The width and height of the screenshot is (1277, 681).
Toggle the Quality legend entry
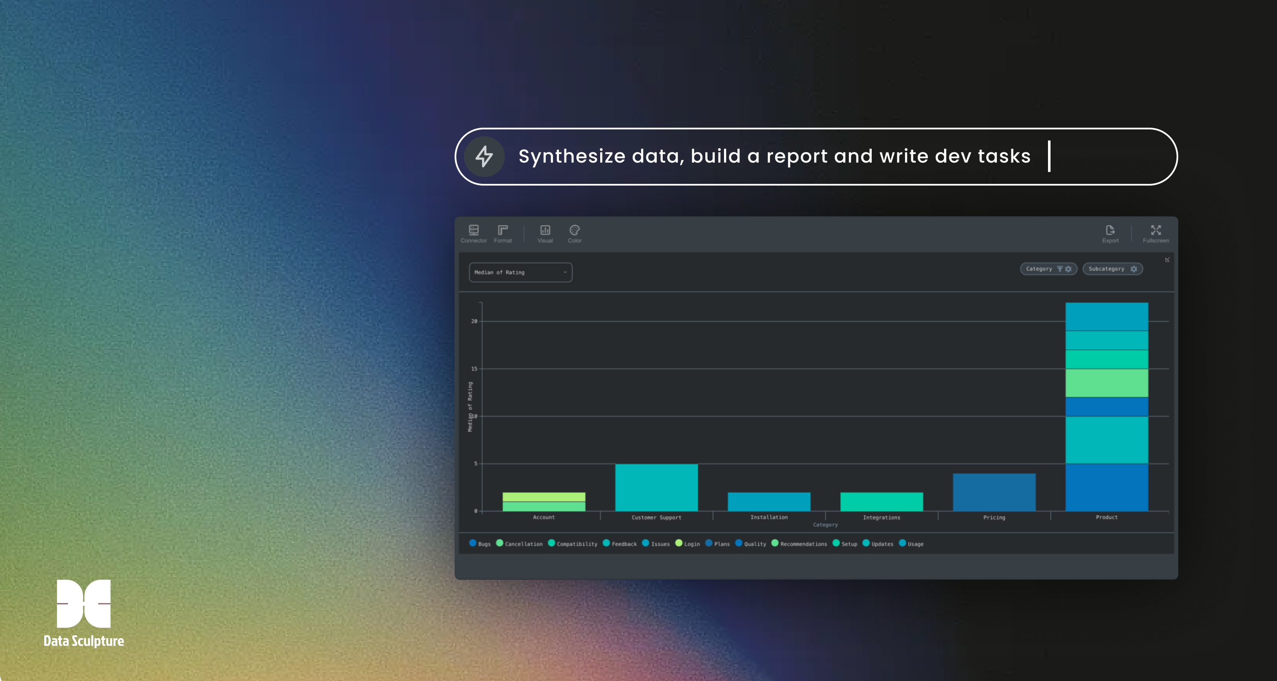pyautogui.click(x=750, y=544)
